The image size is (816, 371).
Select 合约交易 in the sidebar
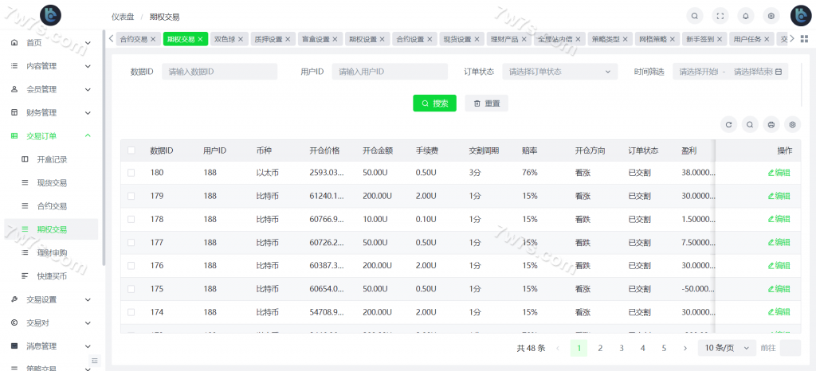point(52,206)
